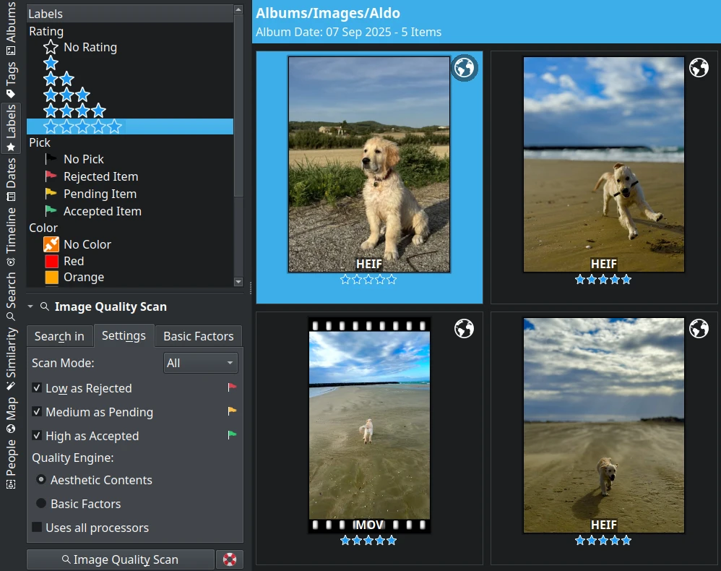Viewport: 721px width, 571px height.
Task: Pick the Red color label swatch
Action: coord(51,261)
